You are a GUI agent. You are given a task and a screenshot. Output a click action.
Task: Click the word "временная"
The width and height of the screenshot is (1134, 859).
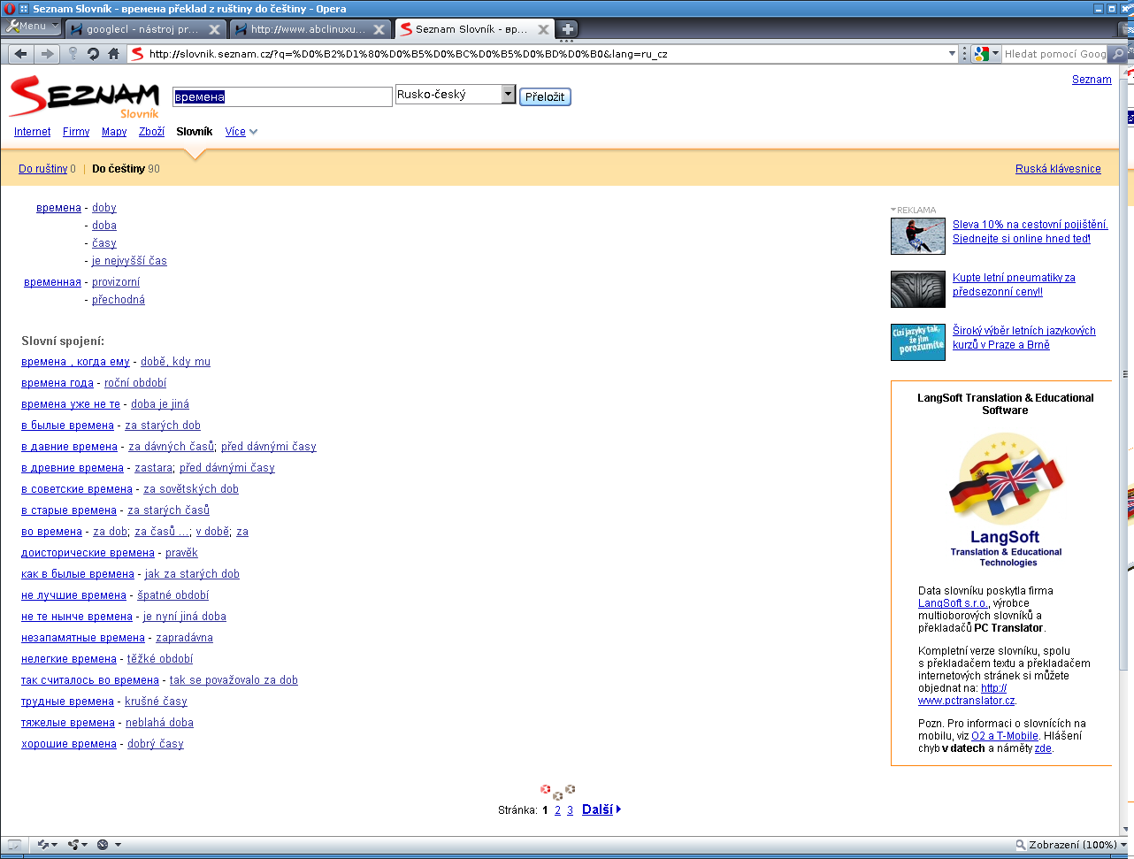pos(52,282)
